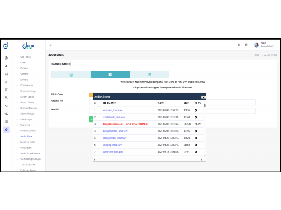Viewport: 281px width, 210px height.
Task: Open the Administrator user profile menu
Action: (263, 45)
